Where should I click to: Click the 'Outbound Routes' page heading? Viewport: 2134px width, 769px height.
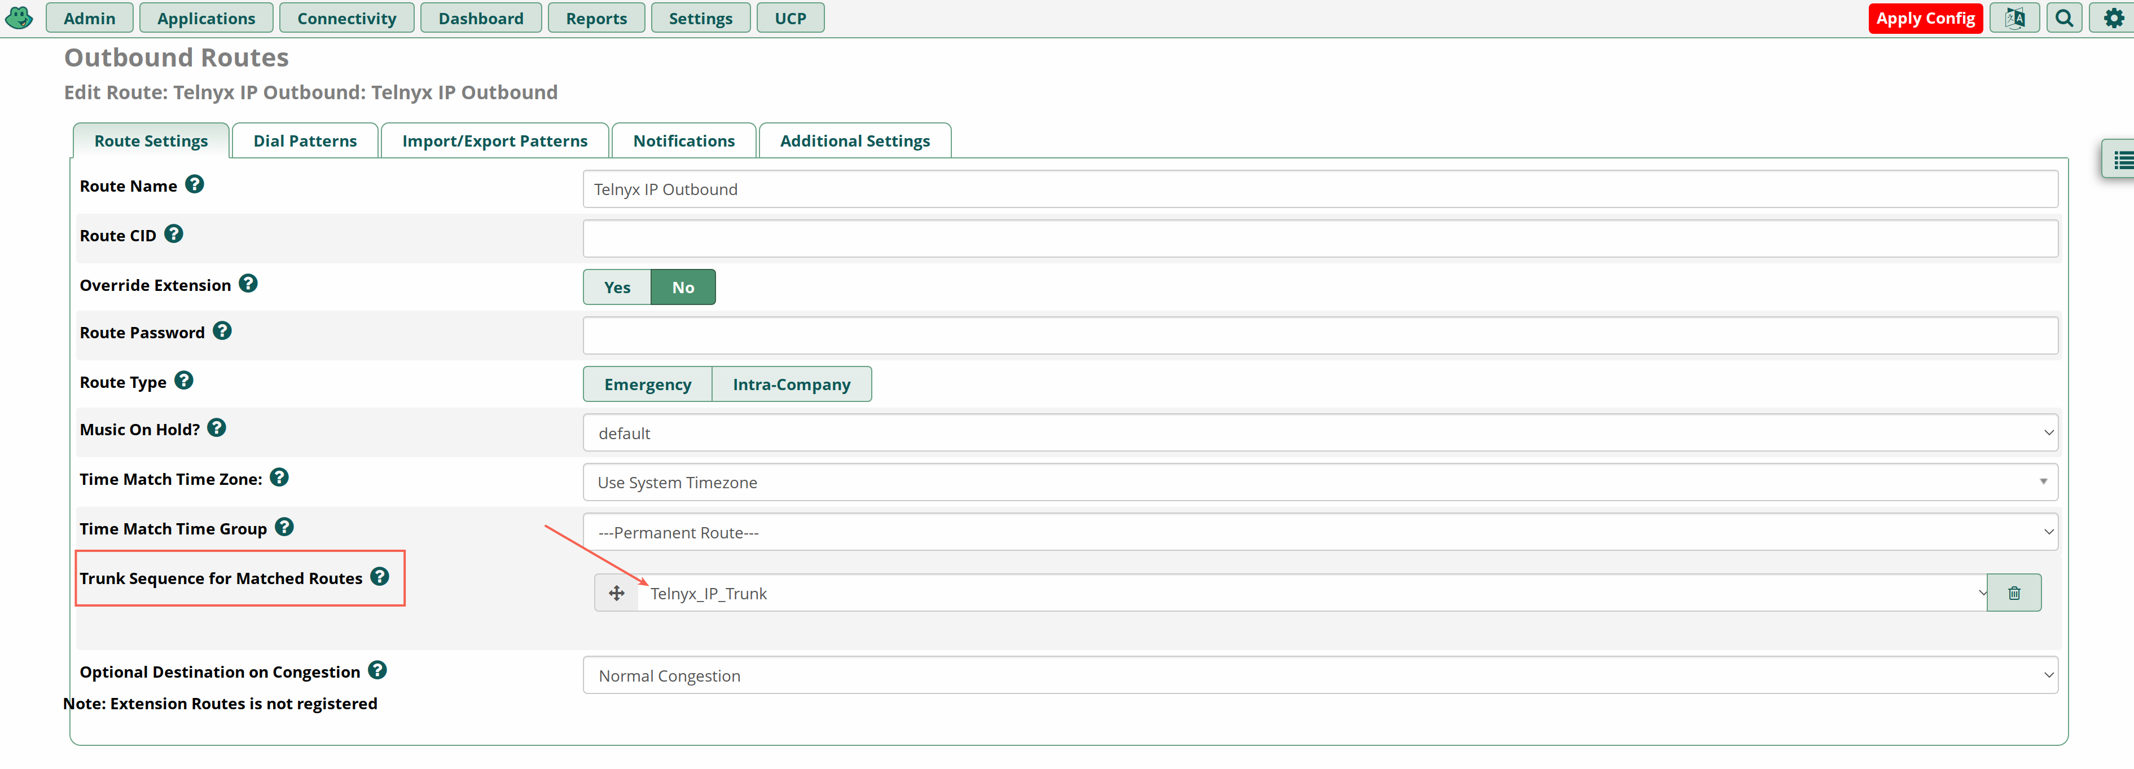click(x=177, y=57)
